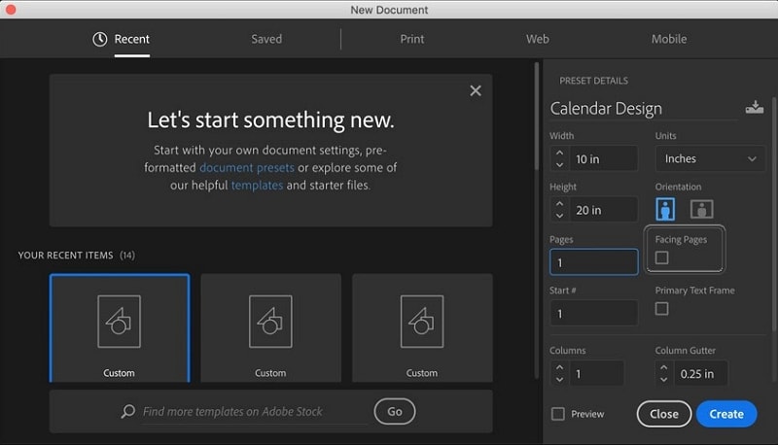Select portrait orientation icon
Screen dimensions: 778x445
[666, 209]
